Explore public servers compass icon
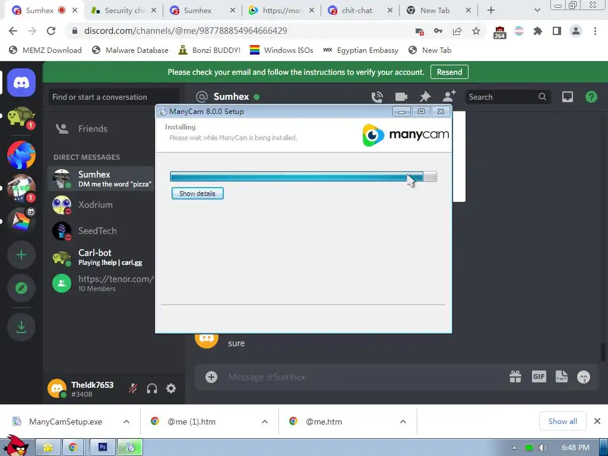The image size is (608, 456). (x=21, y=288)
